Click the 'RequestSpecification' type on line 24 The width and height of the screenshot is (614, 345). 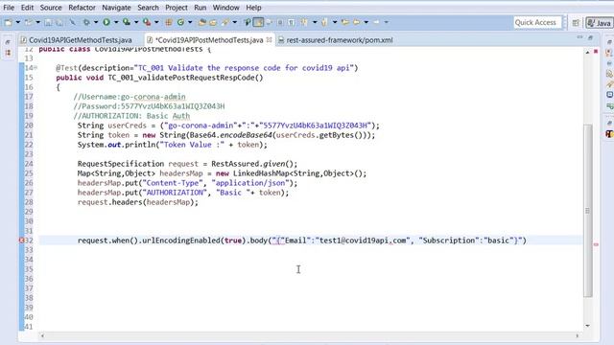click(x=121, y=164)
